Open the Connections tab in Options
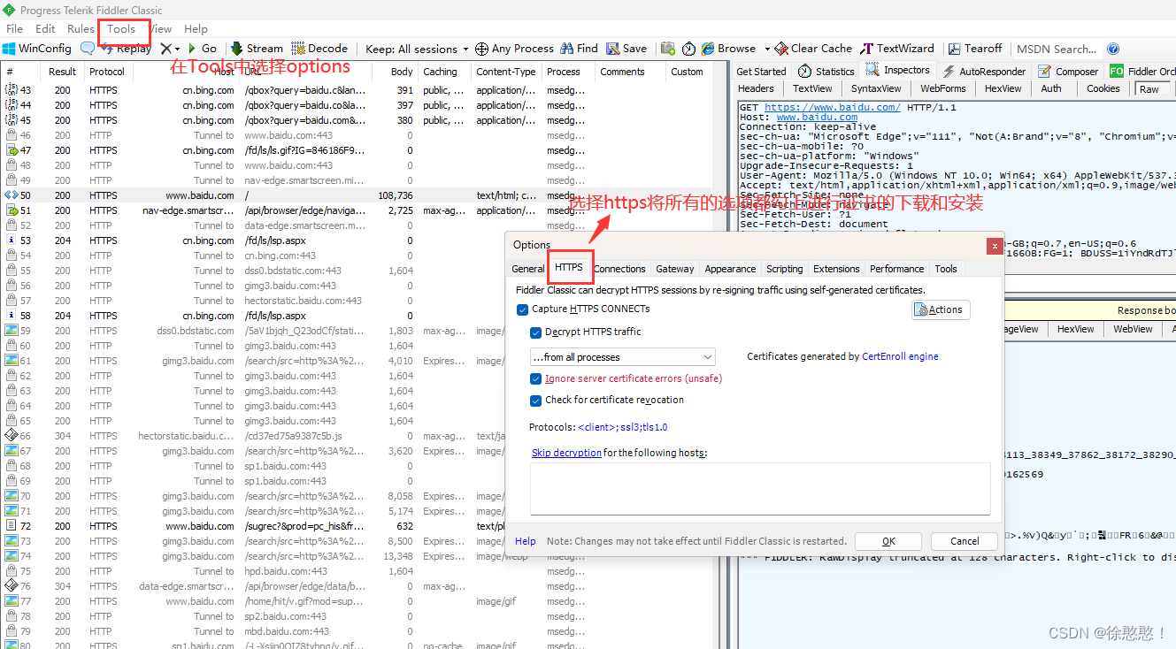The width and height of the screenshot is (1176, 649). [619, 269]
